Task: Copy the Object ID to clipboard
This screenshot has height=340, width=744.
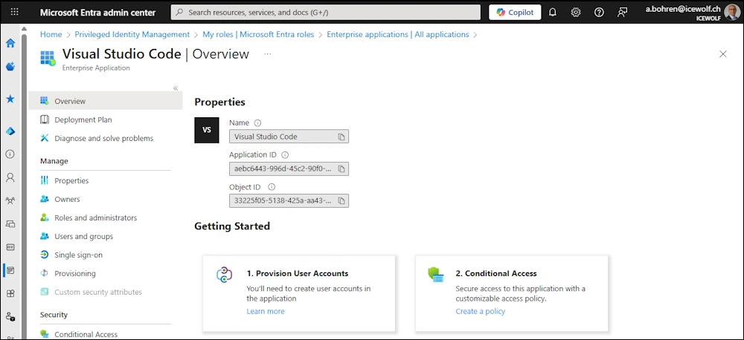Action: [341, 200]
